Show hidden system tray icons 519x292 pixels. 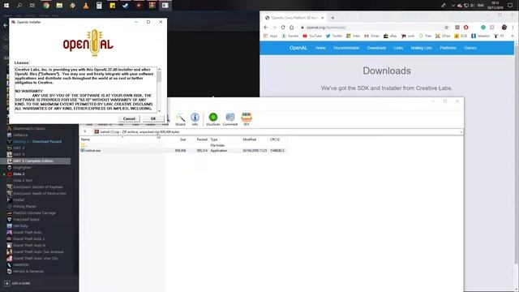click(x=453, y=6)
